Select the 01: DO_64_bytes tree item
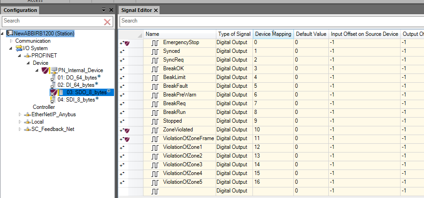424x198 pixels. [x=77, y=78]
